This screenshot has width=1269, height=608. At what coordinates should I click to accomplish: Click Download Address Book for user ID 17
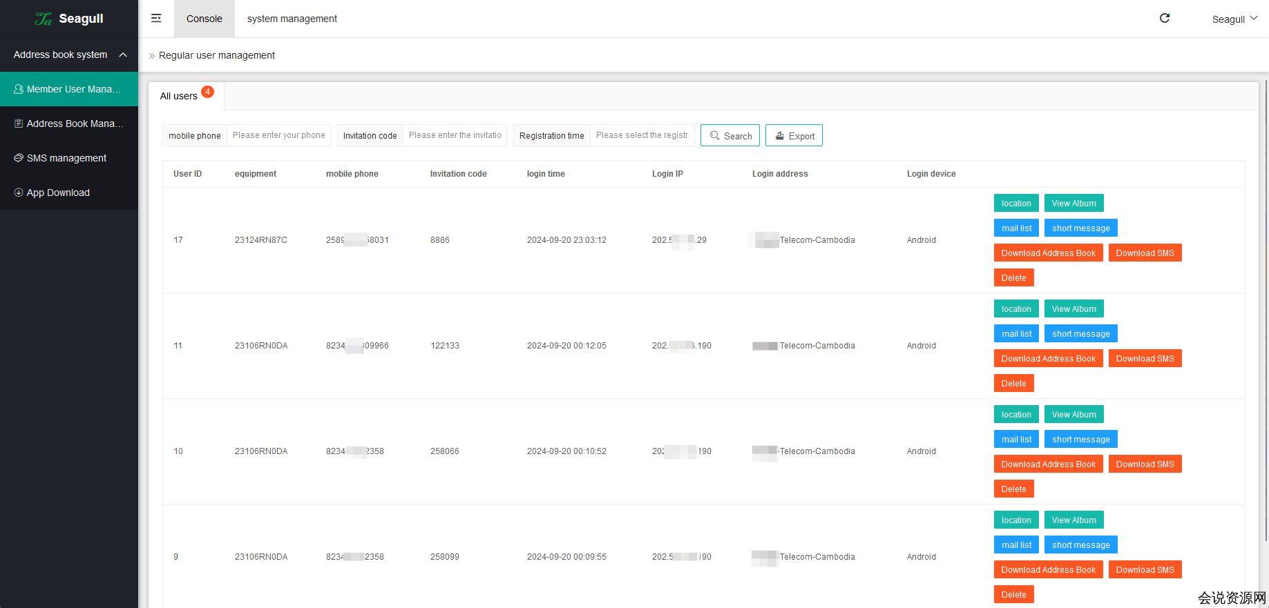click(x=1049, y=253)
